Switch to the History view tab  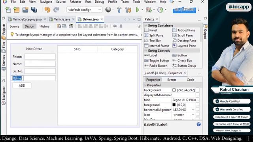pyautogui.click(x=44, y=26)
